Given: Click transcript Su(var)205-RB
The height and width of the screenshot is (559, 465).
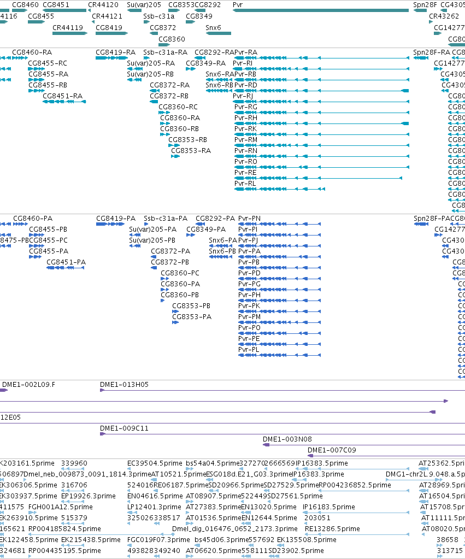Looking at the screenshot, I should click(x=150, y=74).
